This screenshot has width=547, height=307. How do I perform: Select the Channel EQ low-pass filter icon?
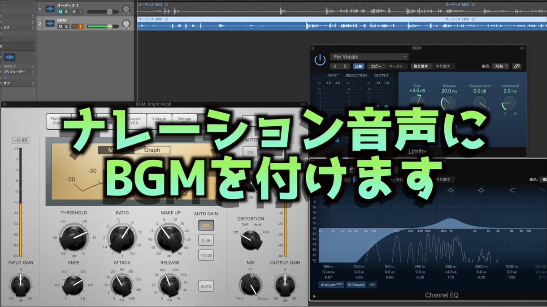[x=543, y=190]
